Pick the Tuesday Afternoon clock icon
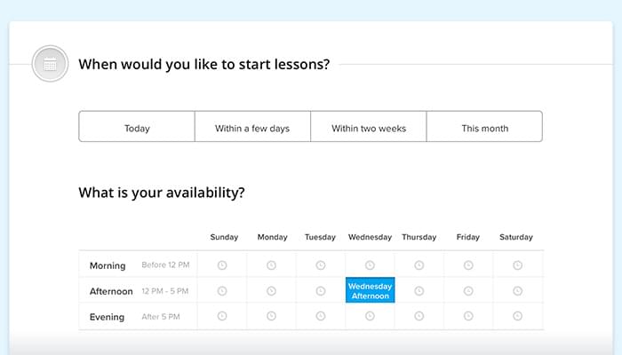This screenshot has height=355, width=622. coord(321,291)
